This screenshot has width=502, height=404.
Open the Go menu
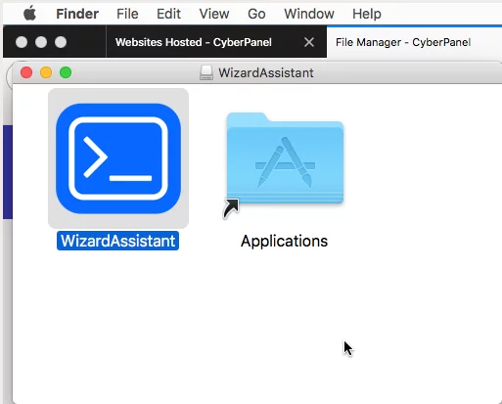[256, 14]
